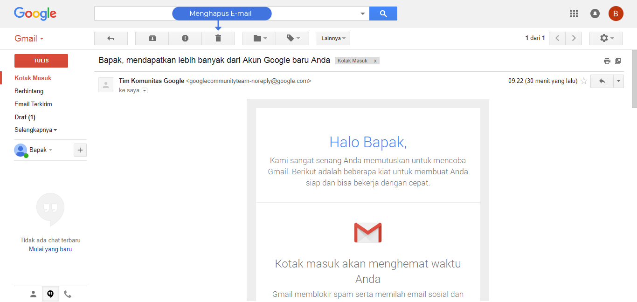637x302 pixels.
Task: Click Mulai yang baru chat link
Action: click(x=50, y=249)
